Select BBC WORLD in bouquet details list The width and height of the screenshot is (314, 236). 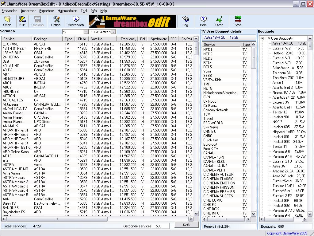pyautogui.click(x=227, y=123)
